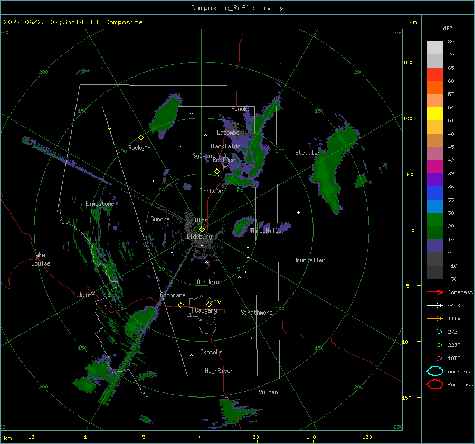Click the cyan 27ZW arrow icon

(435, 332)
